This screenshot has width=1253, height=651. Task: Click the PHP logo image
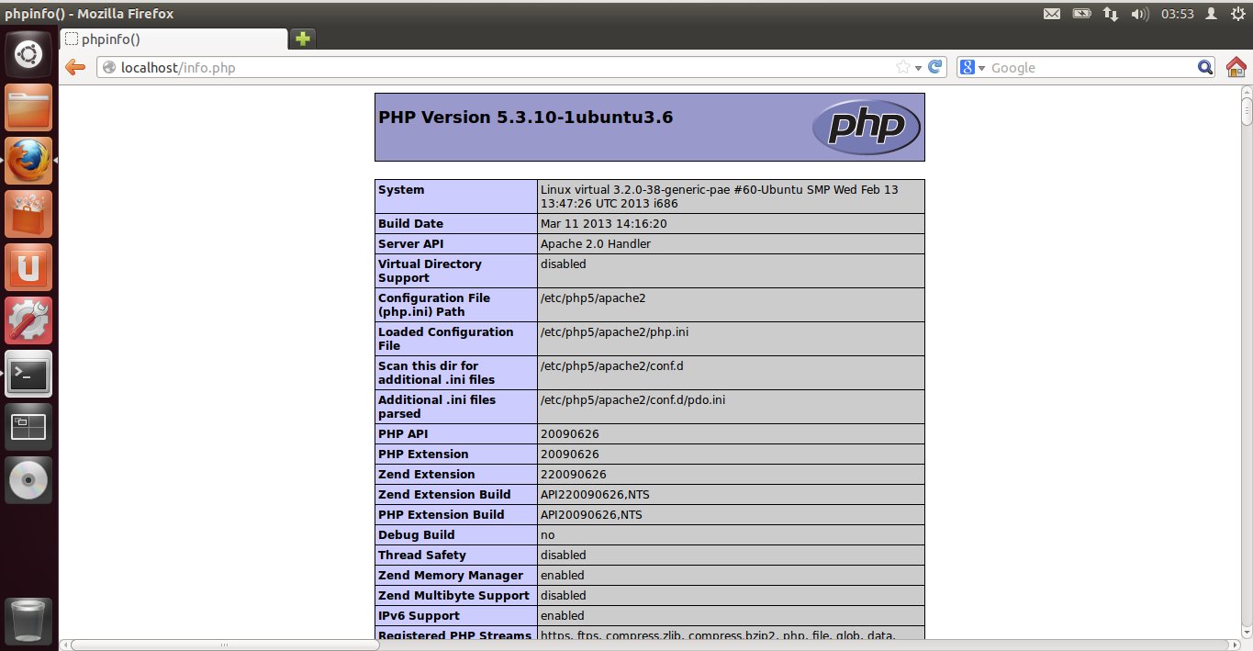click(x=866, y=127)
